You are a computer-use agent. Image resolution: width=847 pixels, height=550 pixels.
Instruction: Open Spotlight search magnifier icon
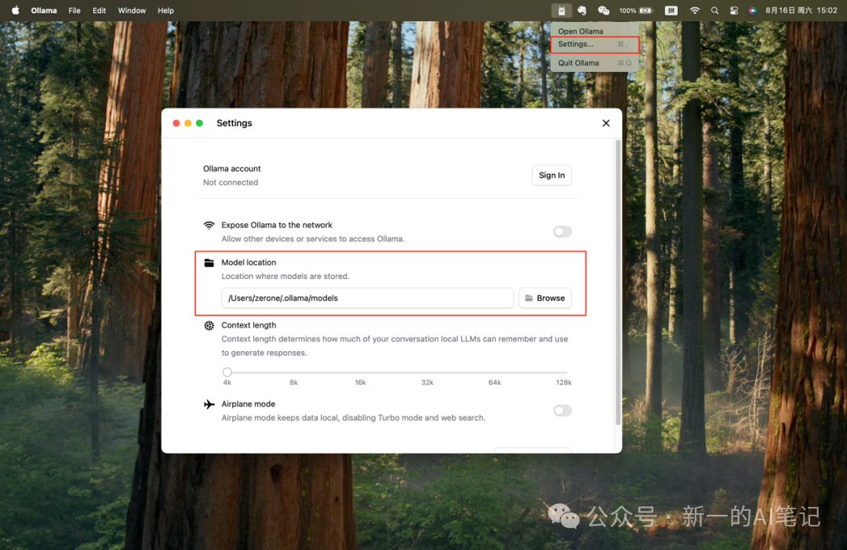pyautogui.click(x=714, y=10)
